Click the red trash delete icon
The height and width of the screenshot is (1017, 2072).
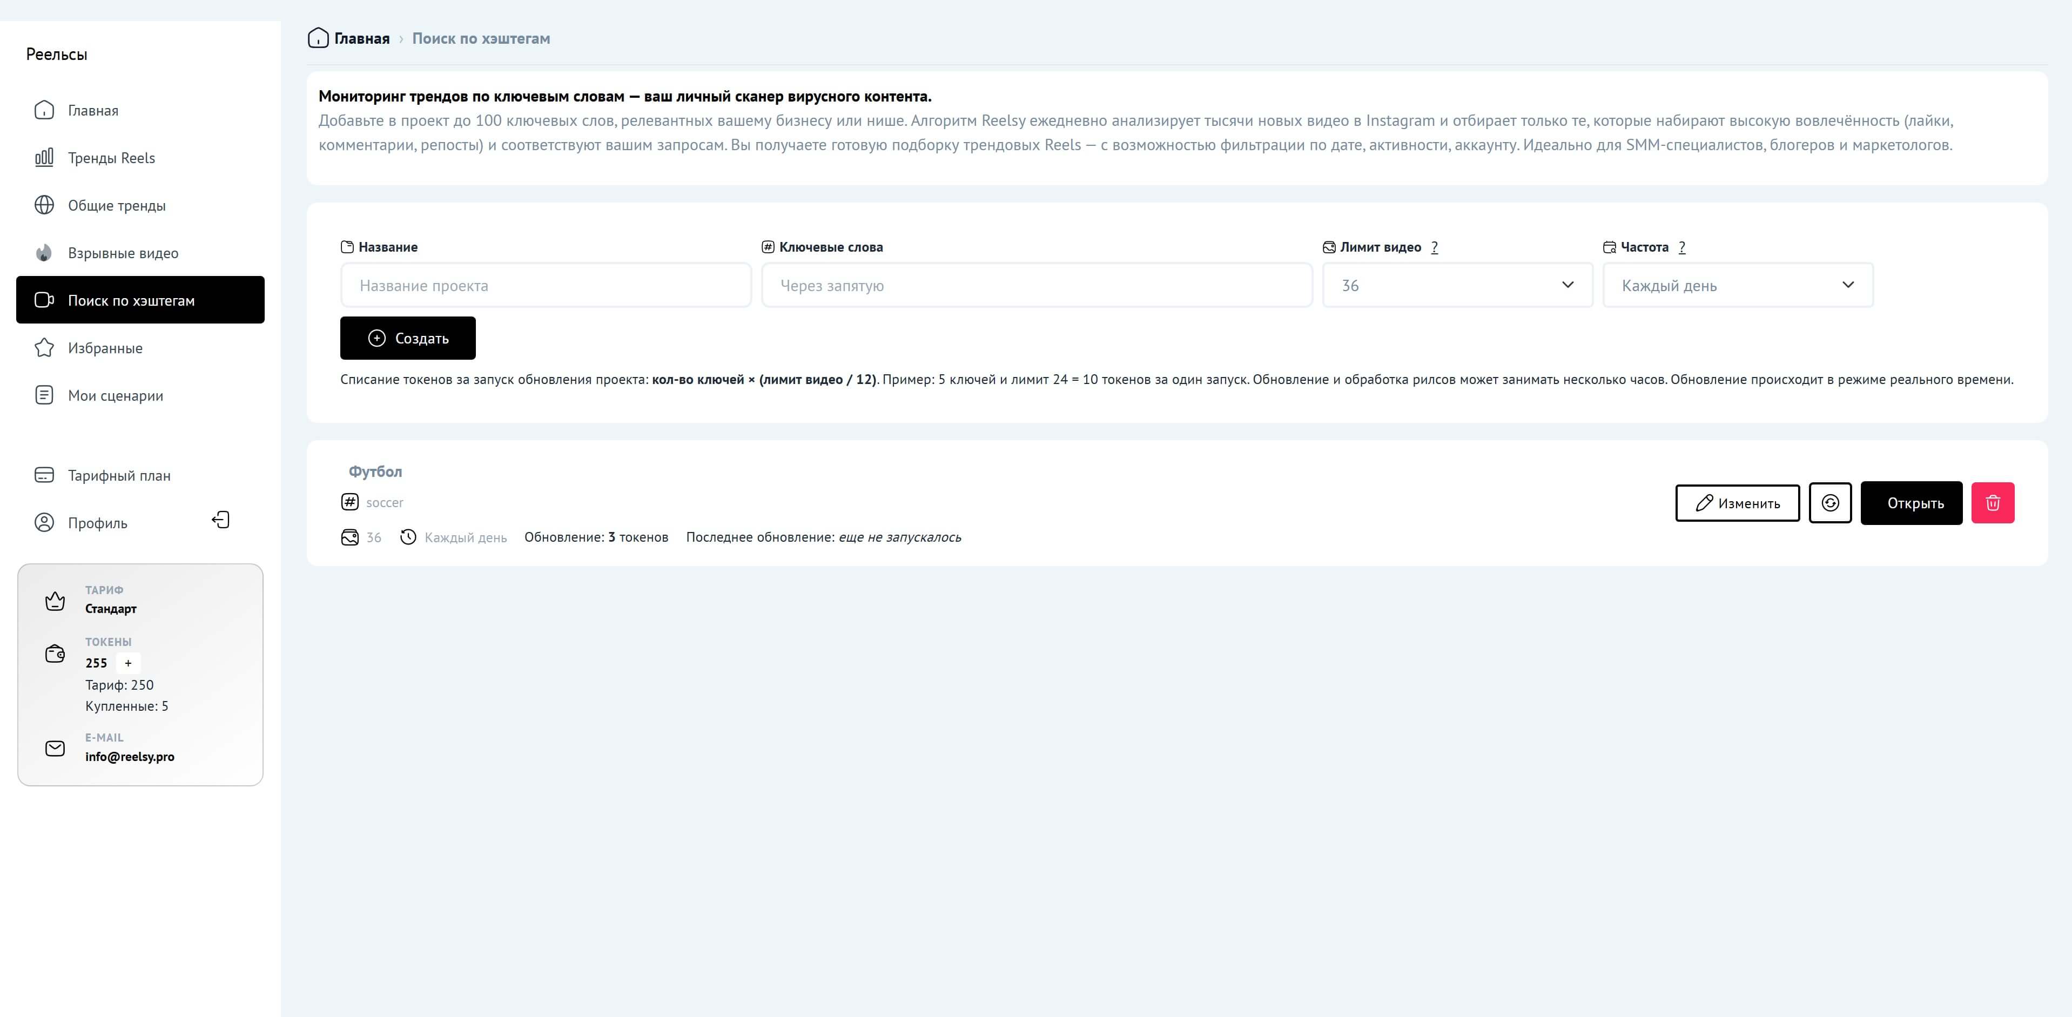1993,503
